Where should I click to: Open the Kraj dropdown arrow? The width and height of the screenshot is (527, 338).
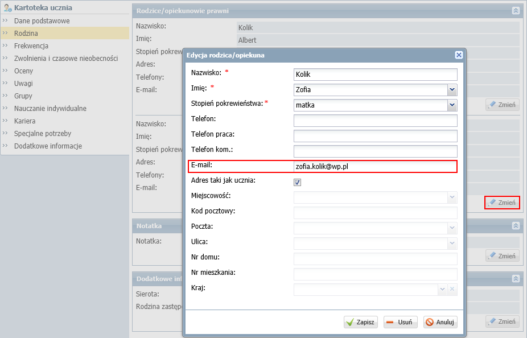tap(442, 289)
